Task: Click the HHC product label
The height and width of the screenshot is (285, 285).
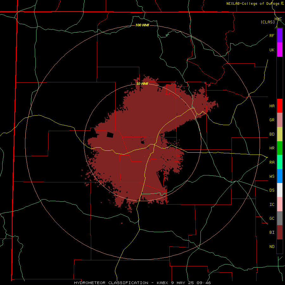Action: [278, 19]
